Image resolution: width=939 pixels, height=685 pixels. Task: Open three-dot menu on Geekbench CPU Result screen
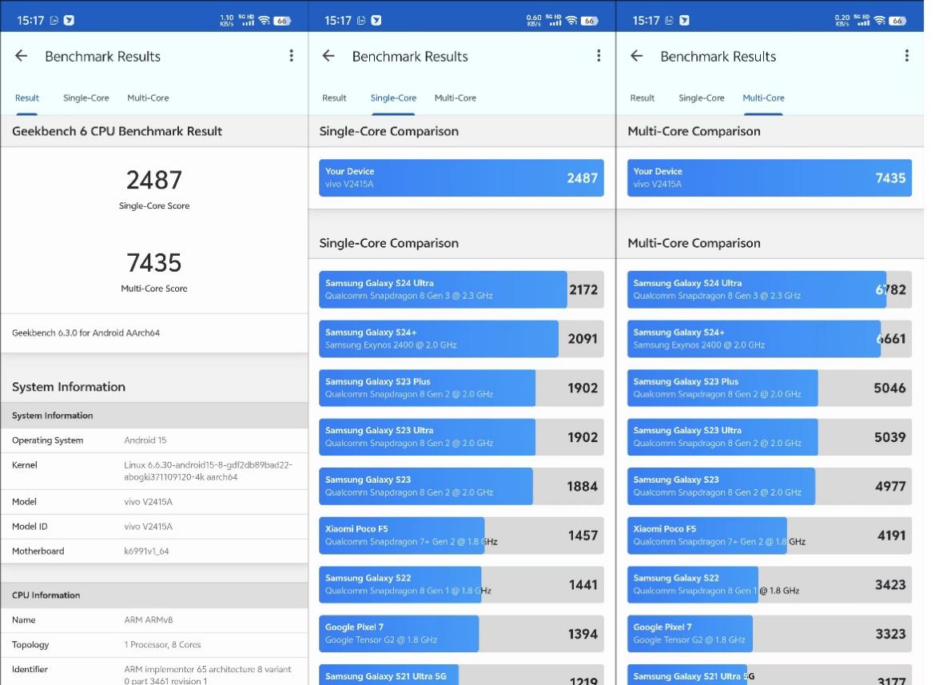point(291,56)
